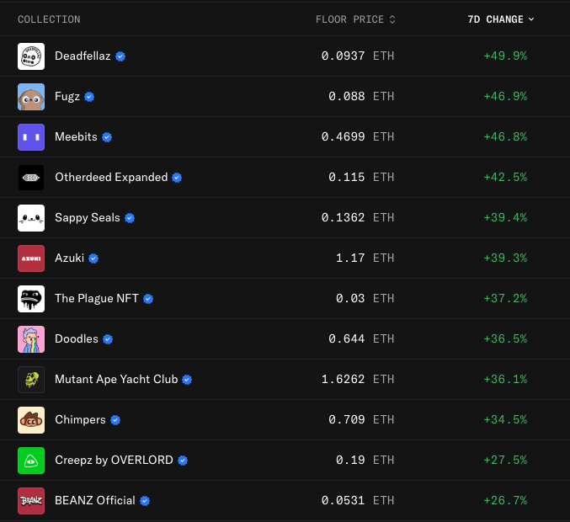The width and height of the screenshot is (570, 522).
Task: Open the BEANZ Official name link
Action: pyautogui.click(x=95, y=501)
